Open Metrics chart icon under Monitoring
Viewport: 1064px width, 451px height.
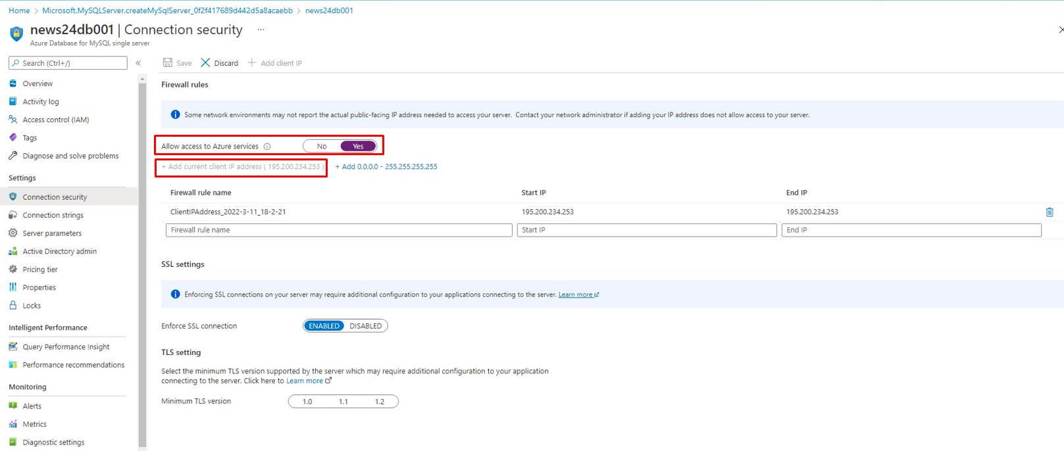(x=13, y=425)
